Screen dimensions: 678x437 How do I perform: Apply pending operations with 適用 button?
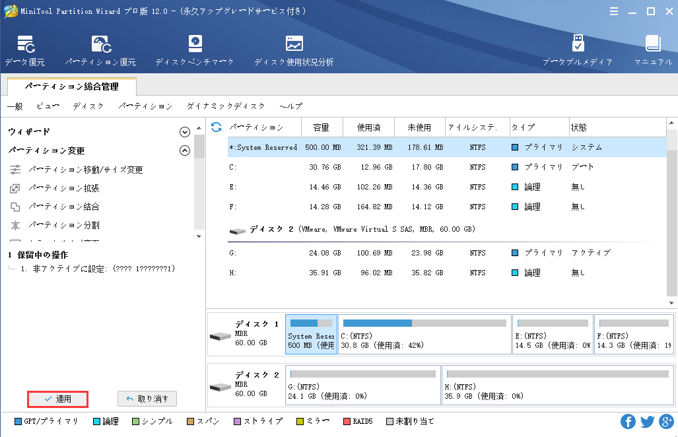coord(57,399)
